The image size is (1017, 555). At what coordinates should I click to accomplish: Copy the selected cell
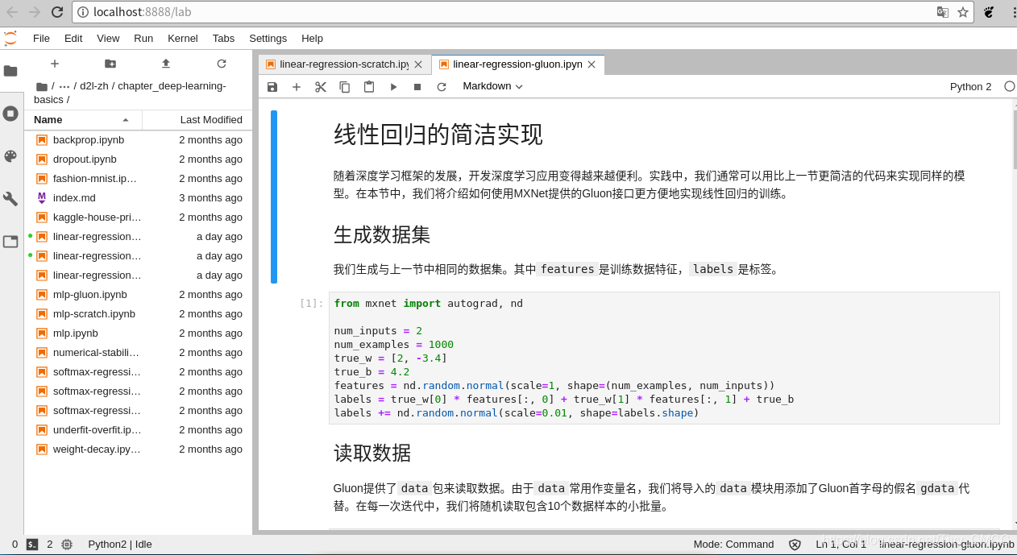click(x=345, y=87)
